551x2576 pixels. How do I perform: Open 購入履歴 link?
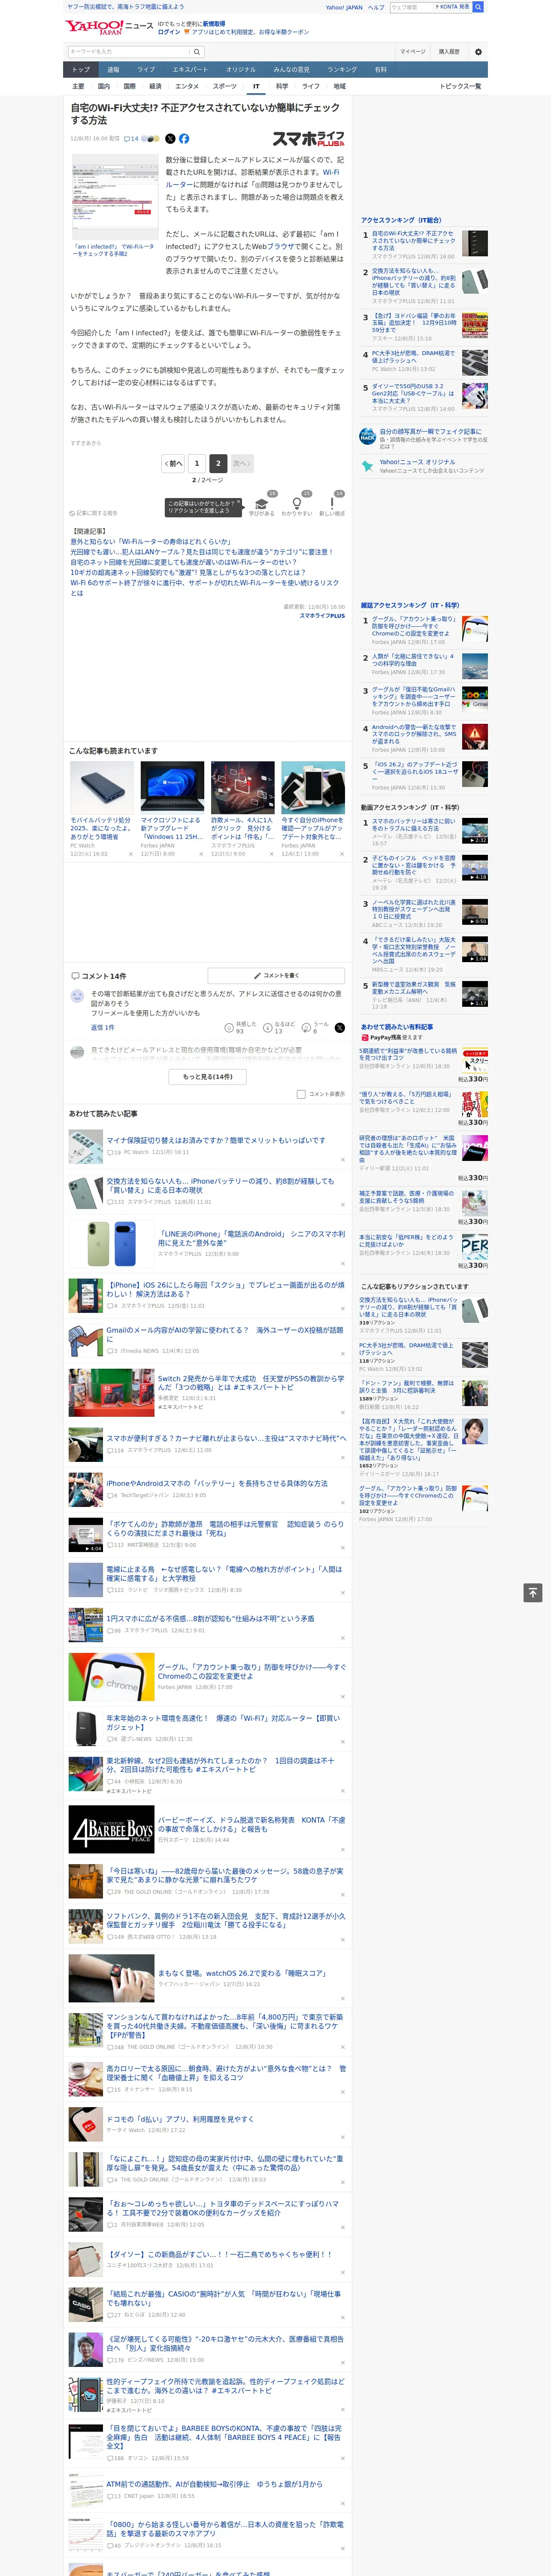click(449, 52)
